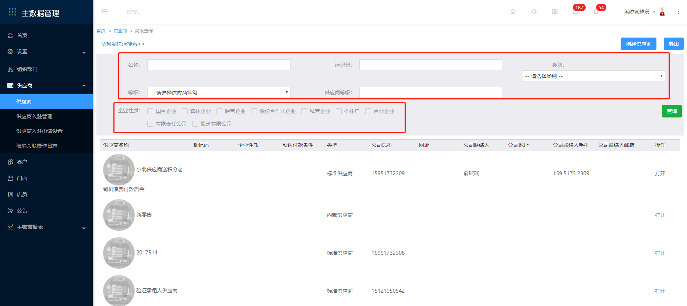Open the 验证承租人供应商 row via 打开
The image size is (687, 306).
660,291
